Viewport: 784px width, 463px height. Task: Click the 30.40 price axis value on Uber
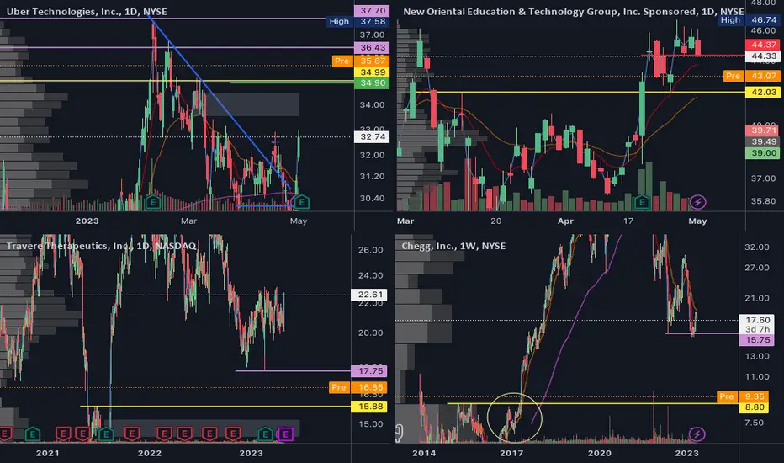tap(373, 198)
